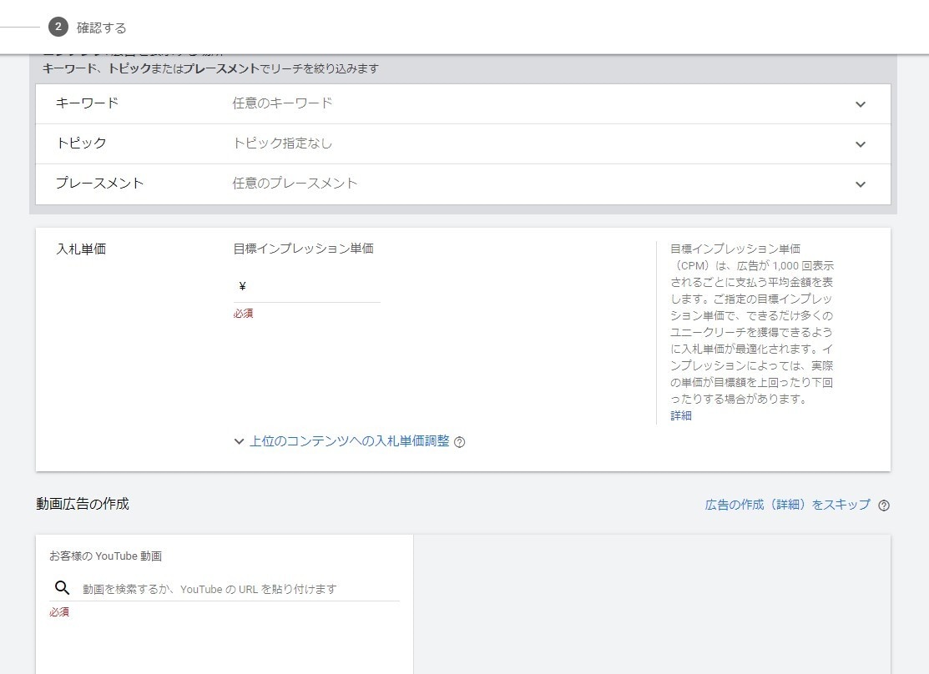Select the 確認する step label
This screenshot has height=674, width=929.
[101, 28]
